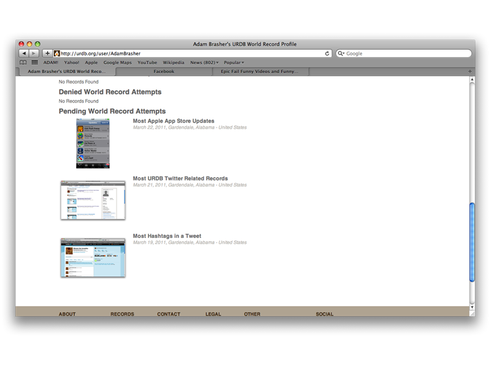Switch to the Facebook tab

click(x=164, y=71)
